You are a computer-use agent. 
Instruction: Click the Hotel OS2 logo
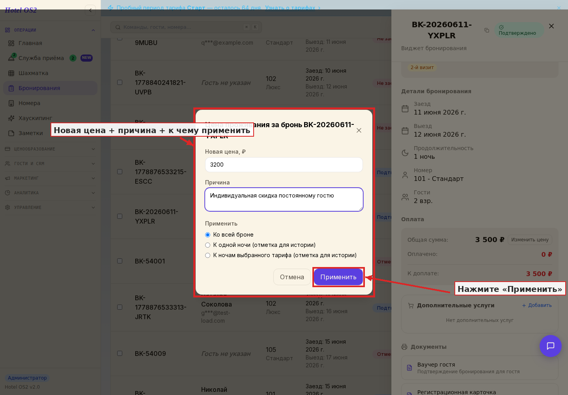21,10
